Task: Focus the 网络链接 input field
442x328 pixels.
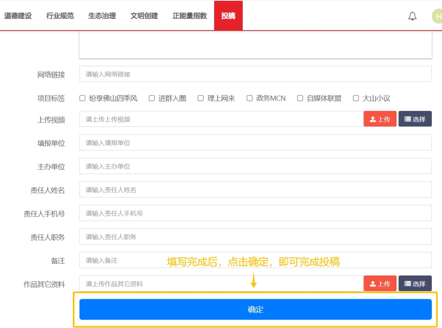Action: (x=255, y=74)
